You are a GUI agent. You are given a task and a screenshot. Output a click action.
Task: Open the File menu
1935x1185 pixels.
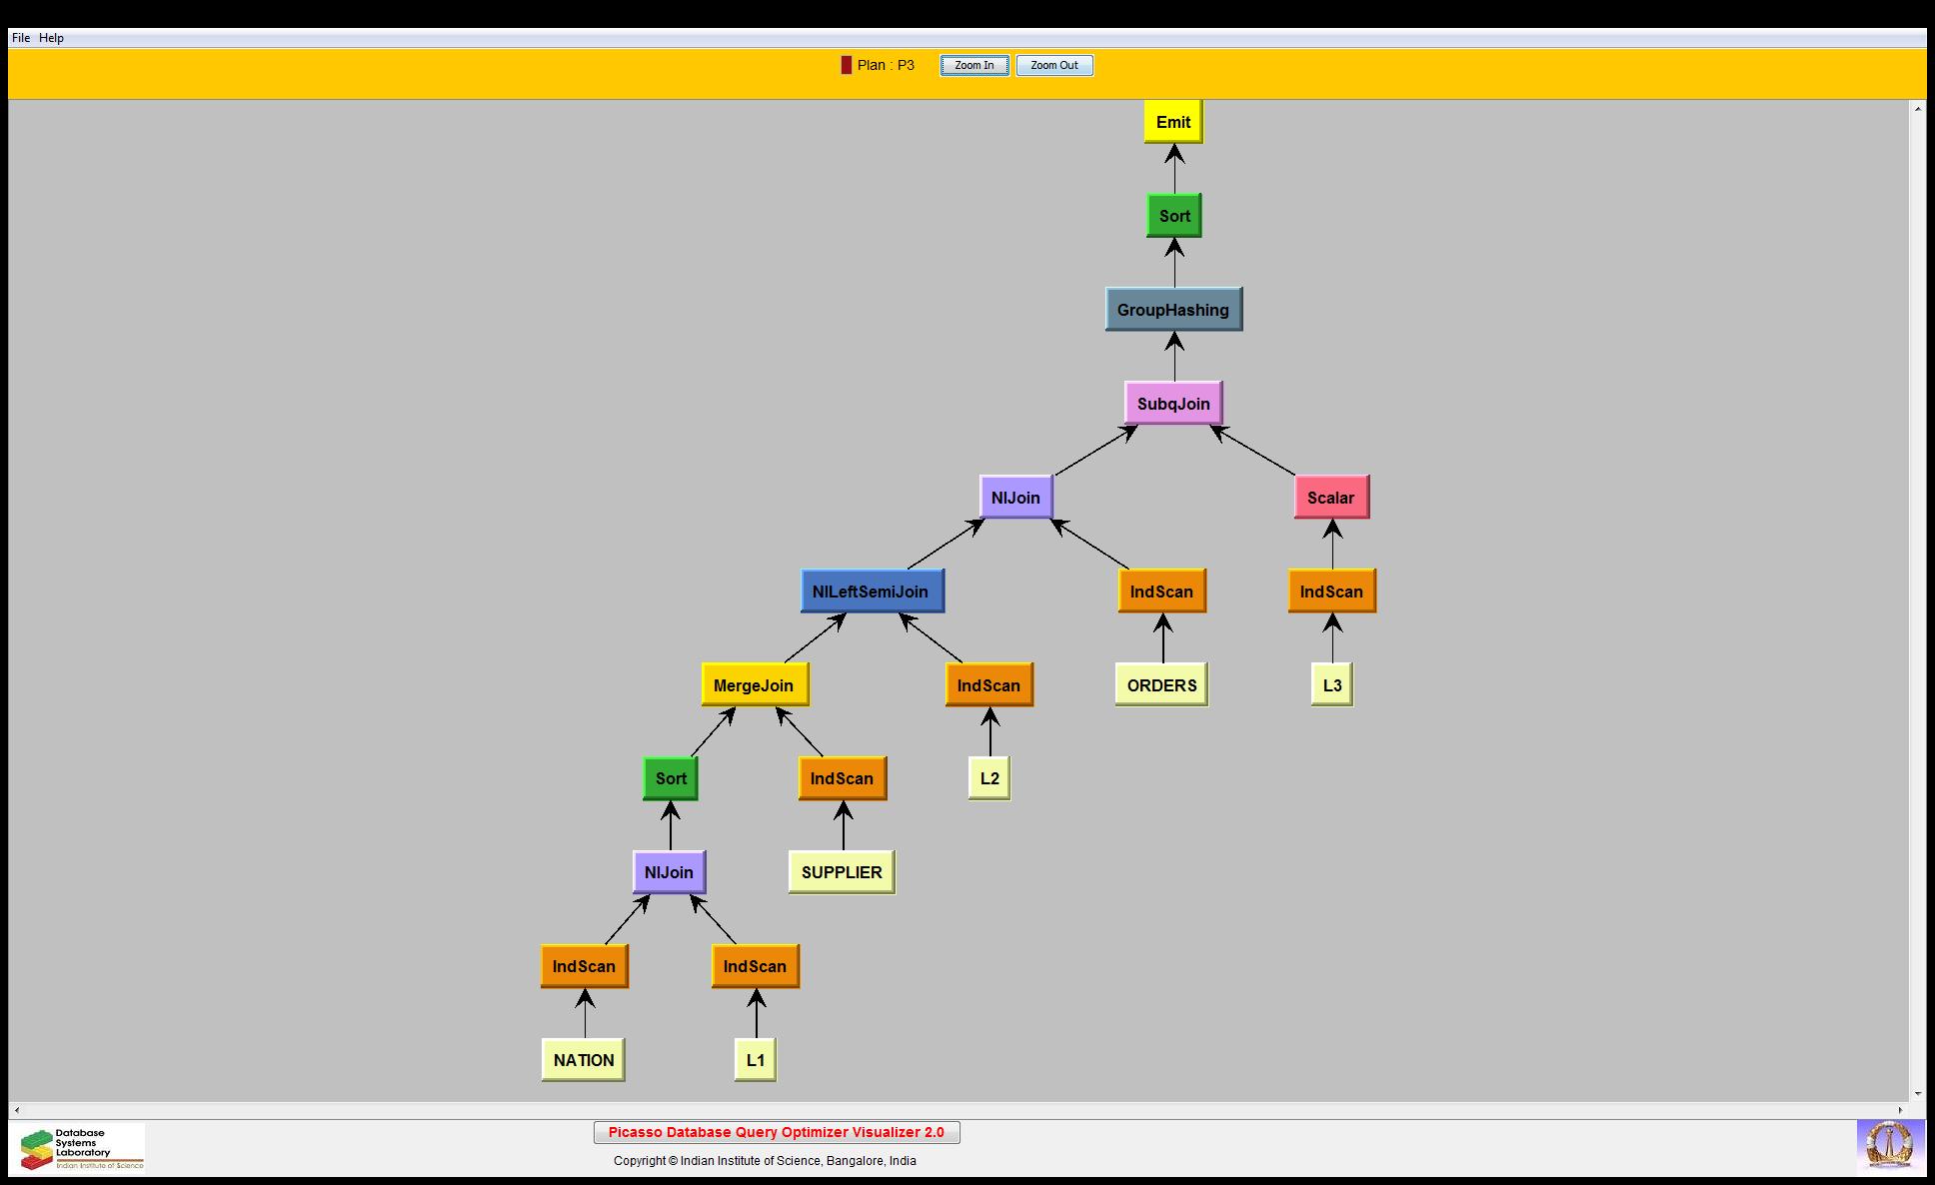20,38
